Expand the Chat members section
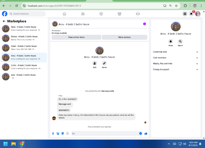This screenshot has height=148, width=205. pyautogui.click(x=175, y=58)
